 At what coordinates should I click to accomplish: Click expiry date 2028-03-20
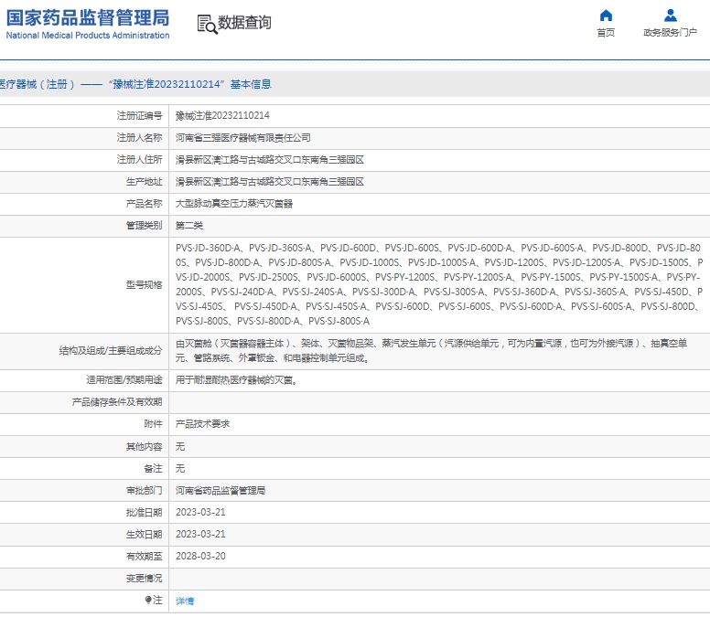(x=200, y=557)
